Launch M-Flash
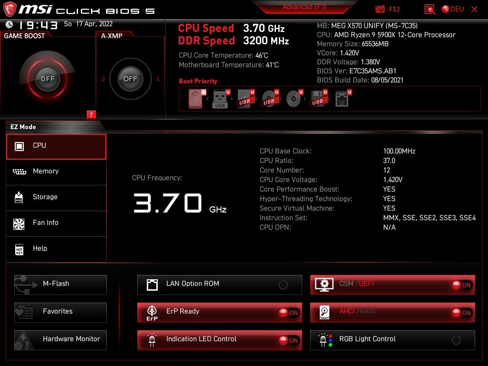Image resolution: width=488 pixels, height=366 pixels. pyautogui.click(x=61, y=285)
